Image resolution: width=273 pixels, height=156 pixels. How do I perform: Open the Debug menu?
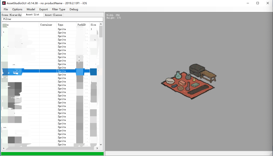click(74, 9)
